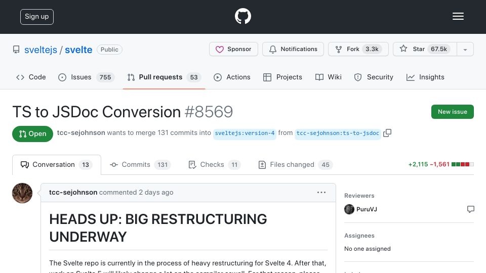Select the Pull requests tab
Viewport: 486px width, 273px height.
click(164, 77)
